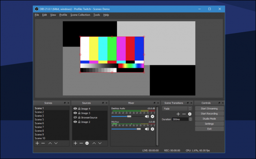Image resolution: width=256 pixels, height=159 pixels.
Task: Click the Studio Mode button
Action: point(209,119)
